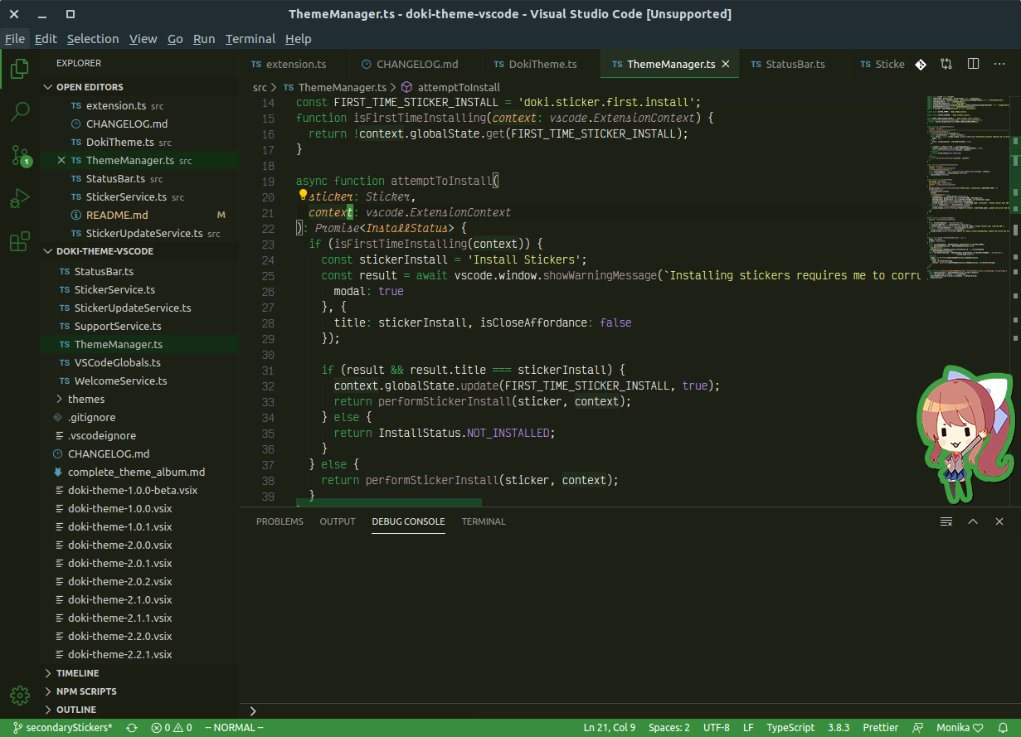
Task: Go to line via Ln 21, Col 9
Action: click(610, 728)
